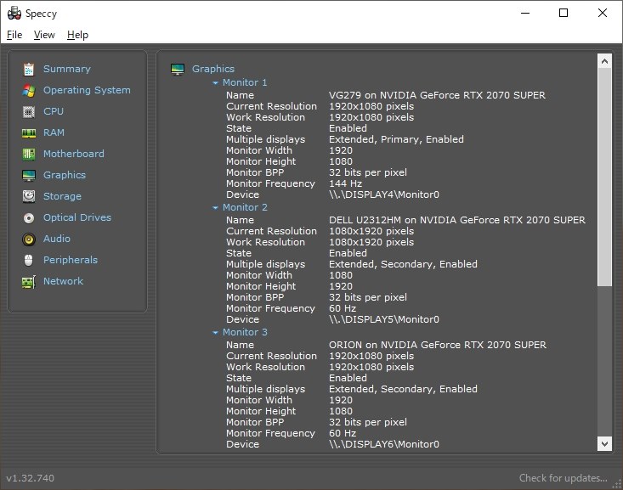623x490 pixels.
Task: Click Check for updates link
Action: click(x=563, y=478)
